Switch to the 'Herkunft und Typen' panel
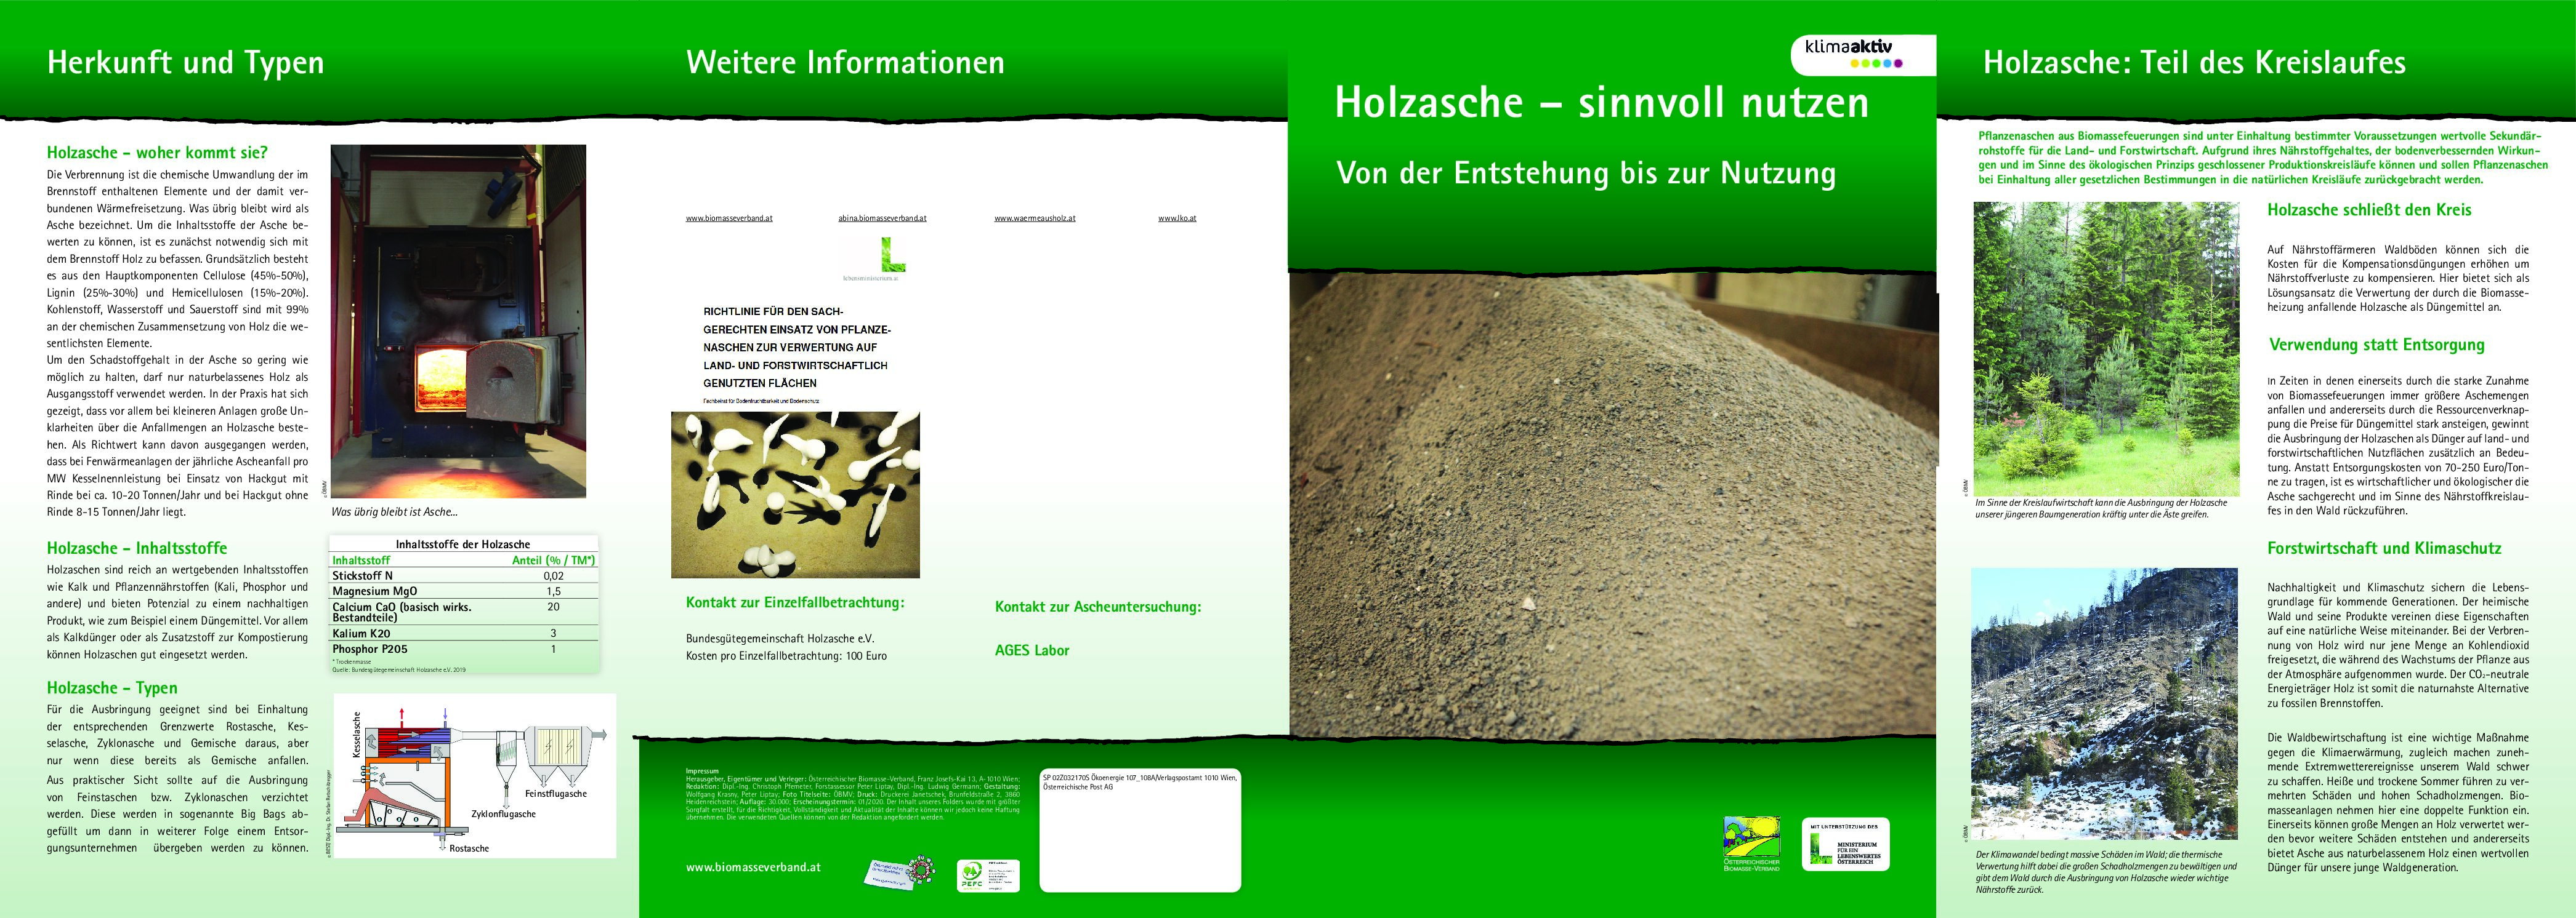Image resolution: width=2576 pixels, height=918 pixels. (186, 62)
